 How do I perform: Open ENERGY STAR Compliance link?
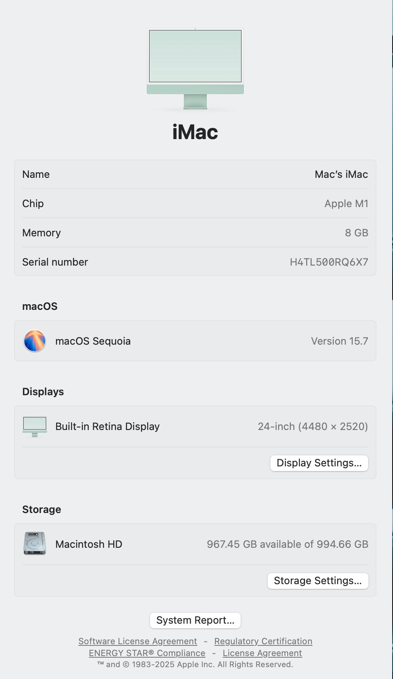147,653
